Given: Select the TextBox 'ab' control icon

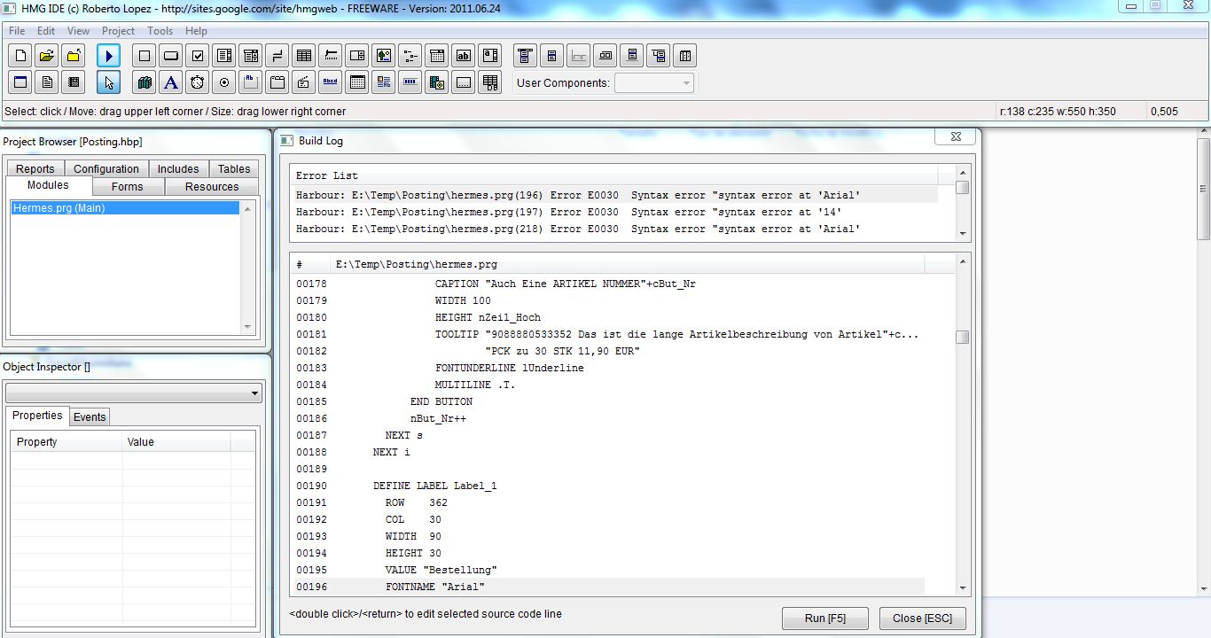Looking at the screenshot, I should (464, 56).
